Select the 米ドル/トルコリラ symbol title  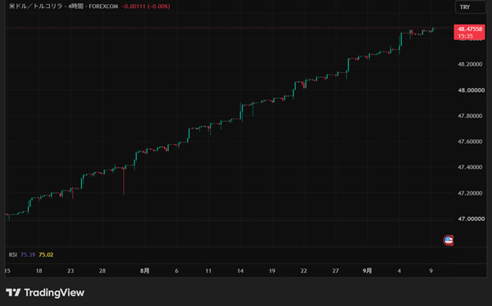(35, 7)
